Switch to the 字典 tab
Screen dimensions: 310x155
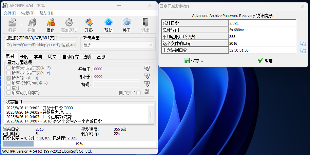pyautogui.click(x=38, y=57)
